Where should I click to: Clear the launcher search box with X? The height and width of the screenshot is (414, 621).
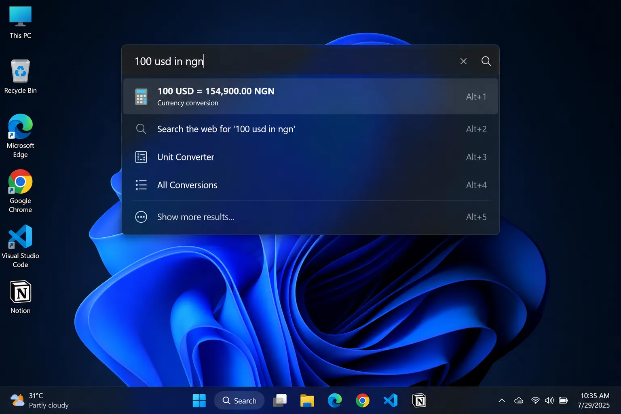coord(463,61)
